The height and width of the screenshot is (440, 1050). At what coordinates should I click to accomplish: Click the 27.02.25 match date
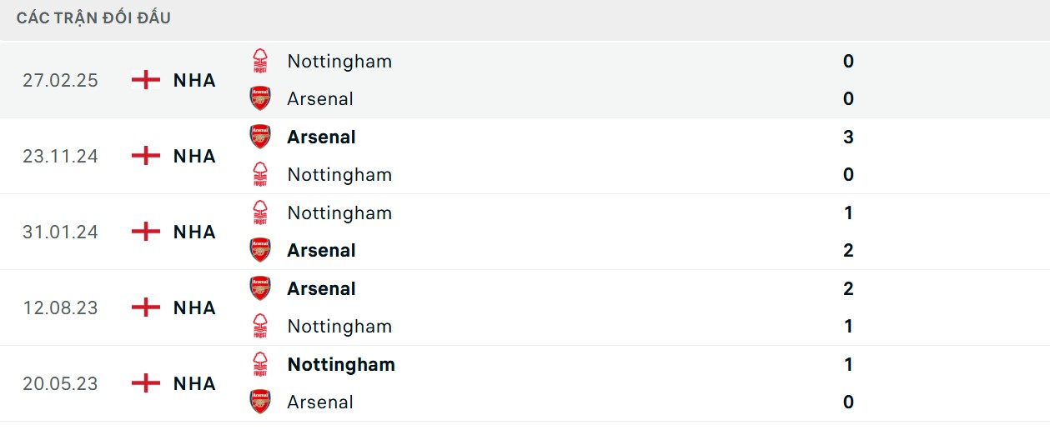[60, 80]
